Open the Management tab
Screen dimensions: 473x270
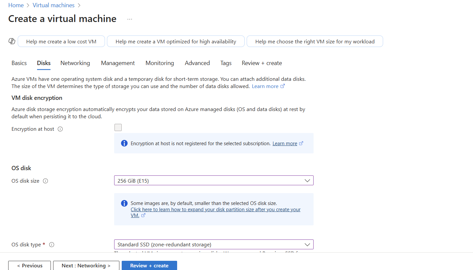(118, 63)
